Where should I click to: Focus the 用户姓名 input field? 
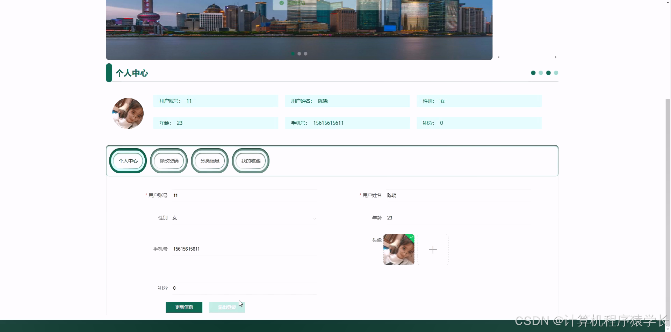pos(459,196)
